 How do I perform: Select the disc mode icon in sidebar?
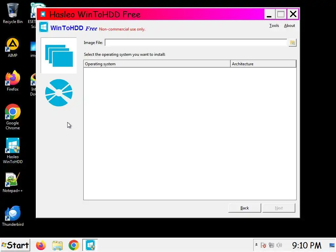pos(59,93)
